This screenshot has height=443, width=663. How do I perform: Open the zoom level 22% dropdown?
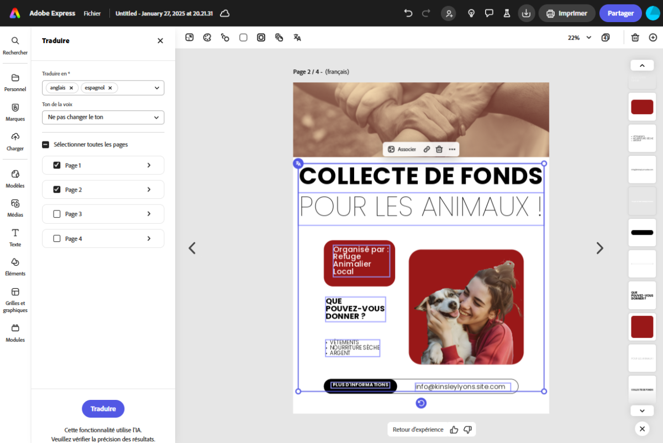pyautogui.click(x=580, y=38)
